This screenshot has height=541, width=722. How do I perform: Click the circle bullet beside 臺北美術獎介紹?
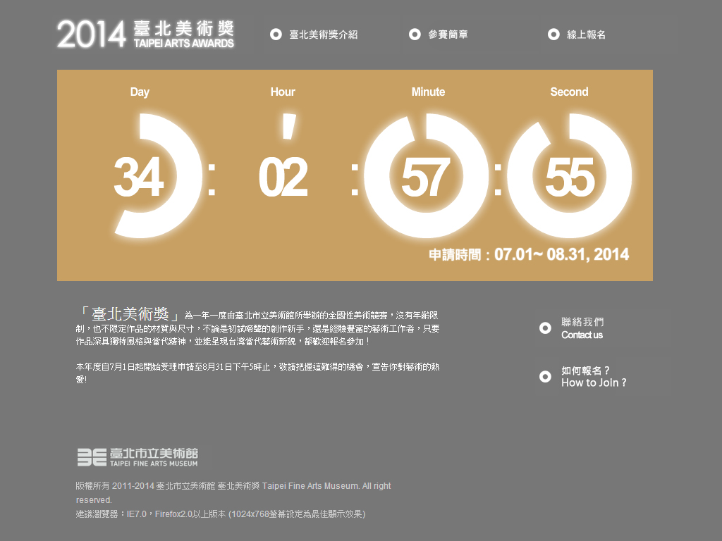click(x=276, y=35)
